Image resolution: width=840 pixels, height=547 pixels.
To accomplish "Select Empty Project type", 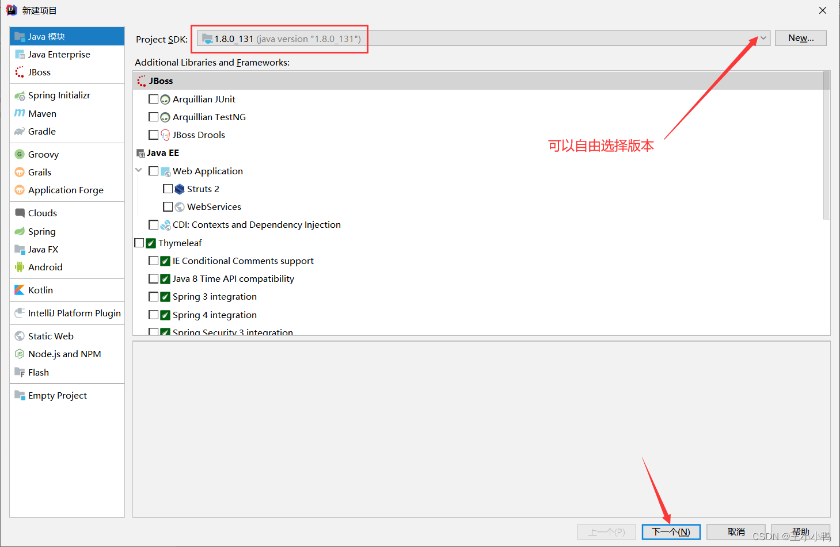I will point(67,395).
